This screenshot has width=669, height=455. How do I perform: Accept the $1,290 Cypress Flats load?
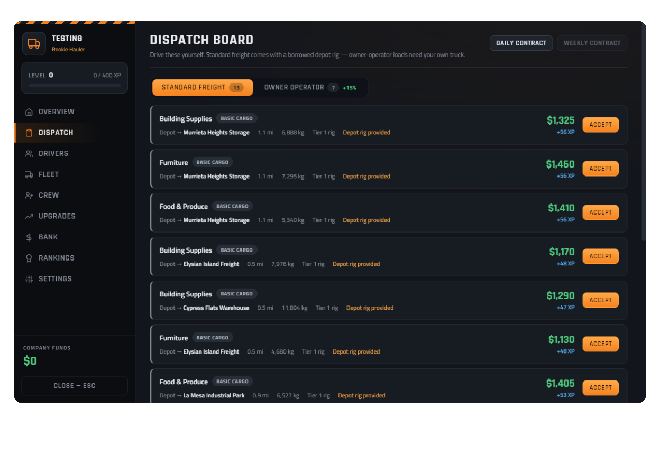tap(600, 300)
